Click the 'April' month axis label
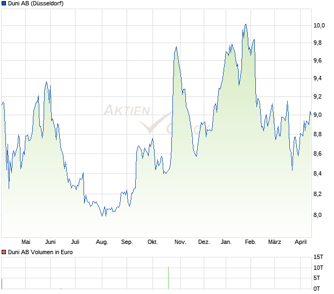Image resolution: width=334 pixels, height=294 pixels. (301, 242)
